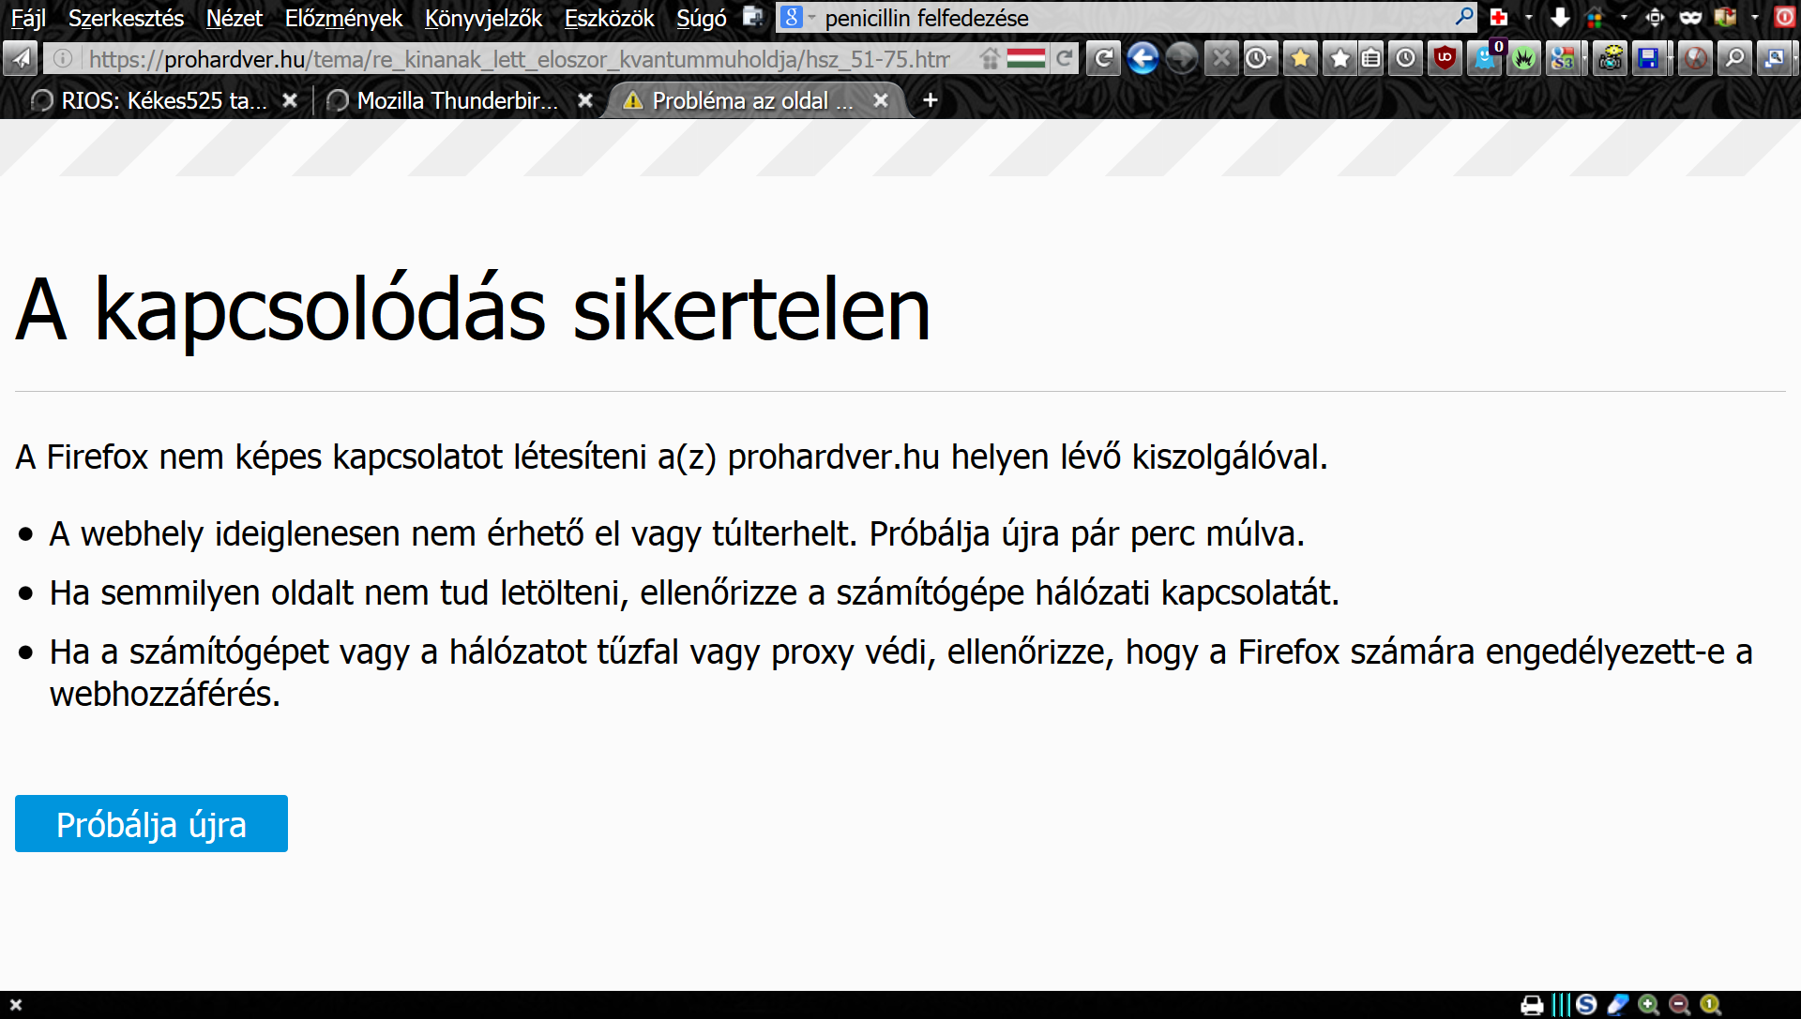The image size is (1801, 1019).
Task: Click the blue floppy disk save icon
Action: [x=1647, y=59]
